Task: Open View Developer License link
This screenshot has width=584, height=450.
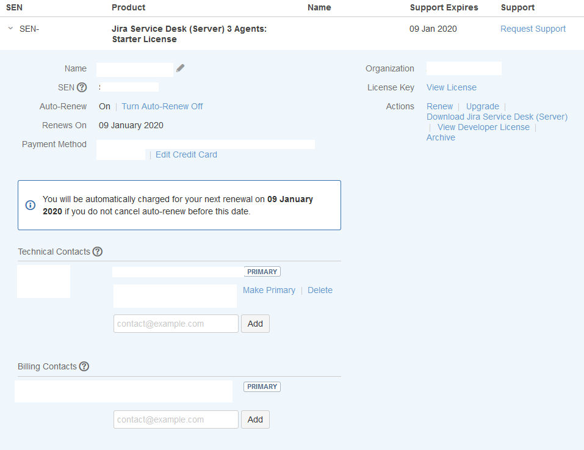Action: pos(483,128)
